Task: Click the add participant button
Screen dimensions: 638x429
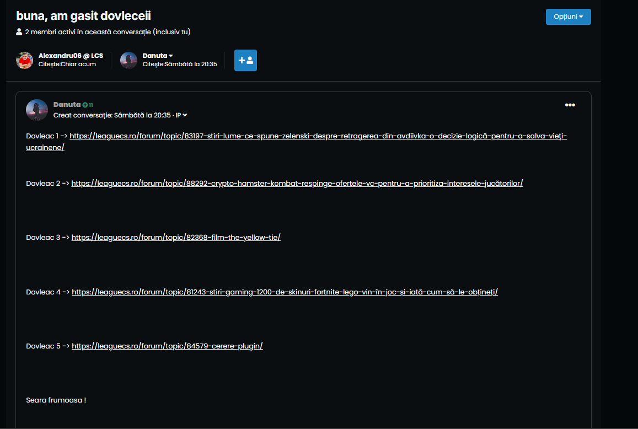Action: (x=245, y=60)
